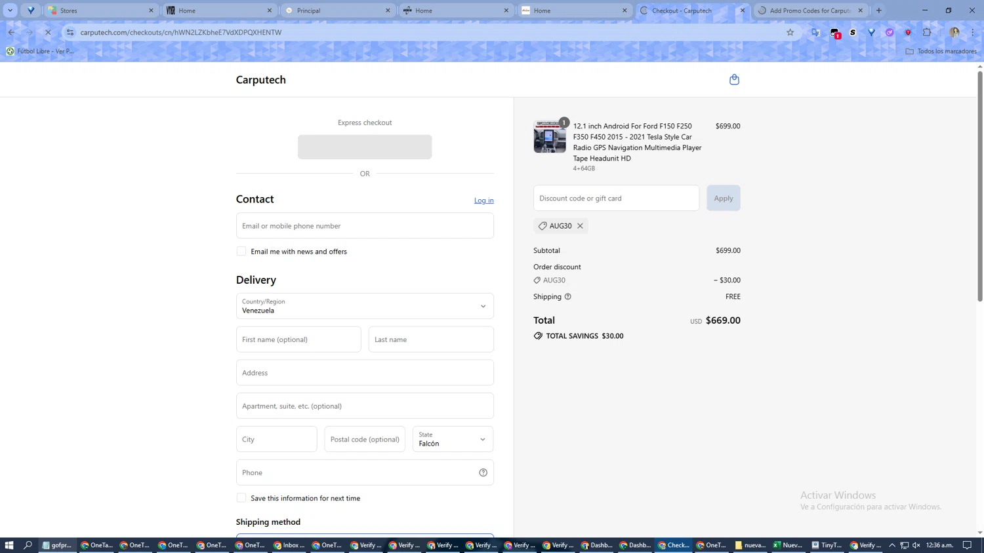
Task: Open the TinyT... taskbar item
Action: tap(827, 545)
